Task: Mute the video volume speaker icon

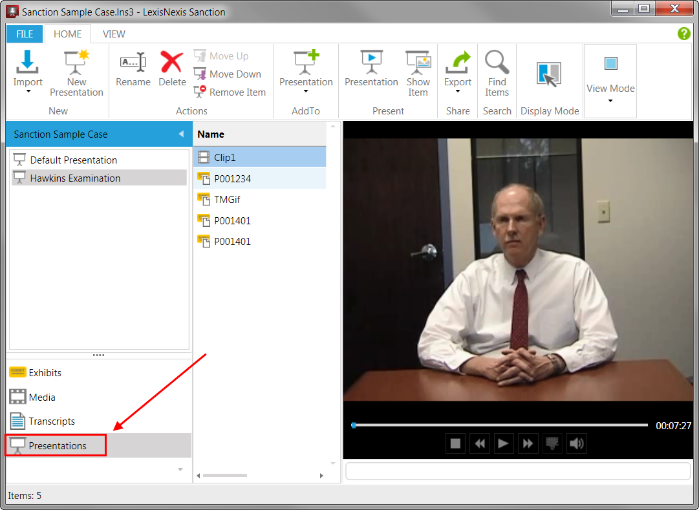Action: 576,443
